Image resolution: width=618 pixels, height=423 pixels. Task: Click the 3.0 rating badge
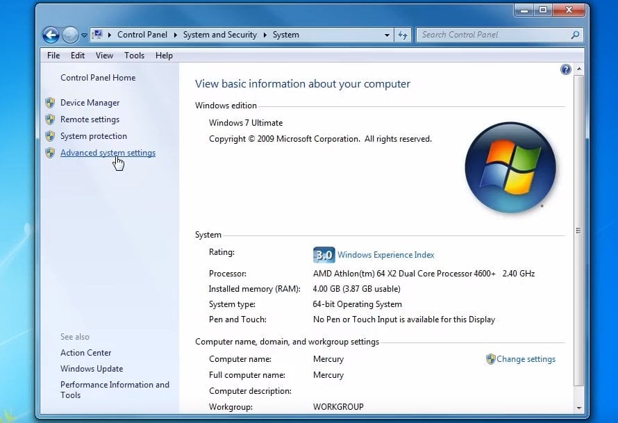(x=324, y=255)
